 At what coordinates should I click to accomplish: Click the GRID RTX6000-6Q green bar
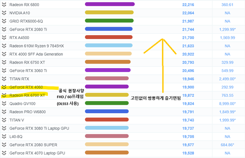tap(109, 21)
